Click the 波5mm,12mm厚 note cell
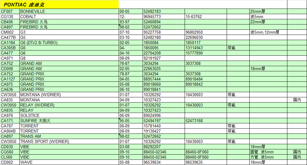The height and width of the screenshot is (165, 307). [x=268, y=32]
